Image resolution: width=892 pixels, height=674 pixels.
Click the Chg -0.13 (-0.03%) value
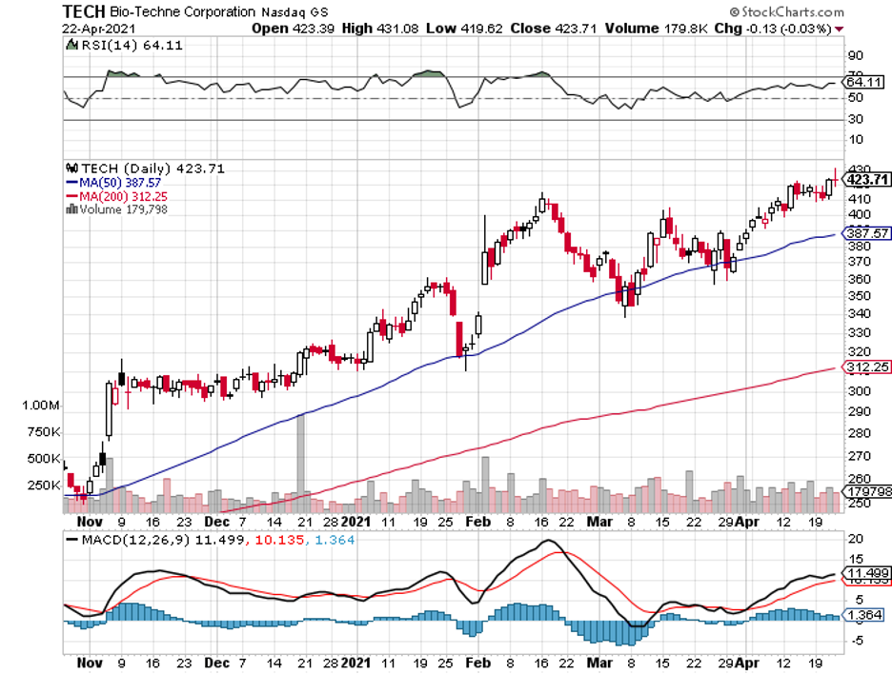(x=773, y=29)
